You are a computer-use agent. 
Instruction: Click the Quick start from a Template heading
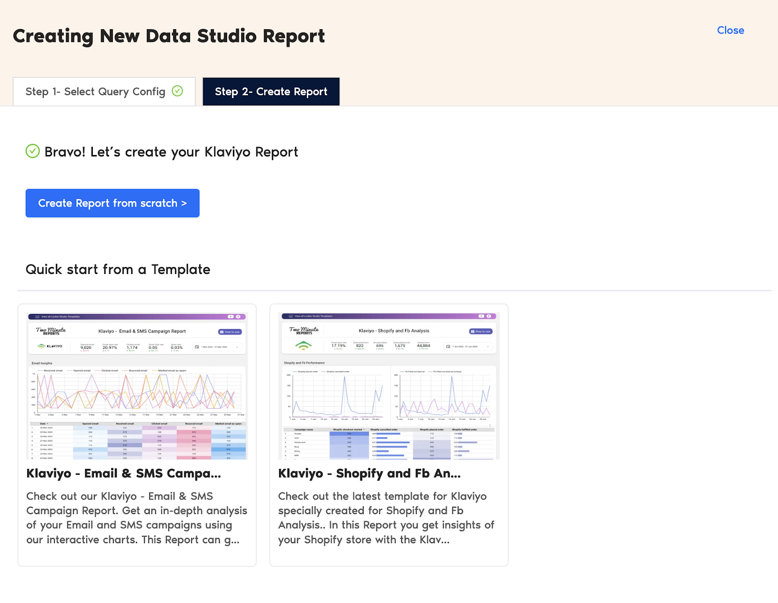tap(118, 269)
